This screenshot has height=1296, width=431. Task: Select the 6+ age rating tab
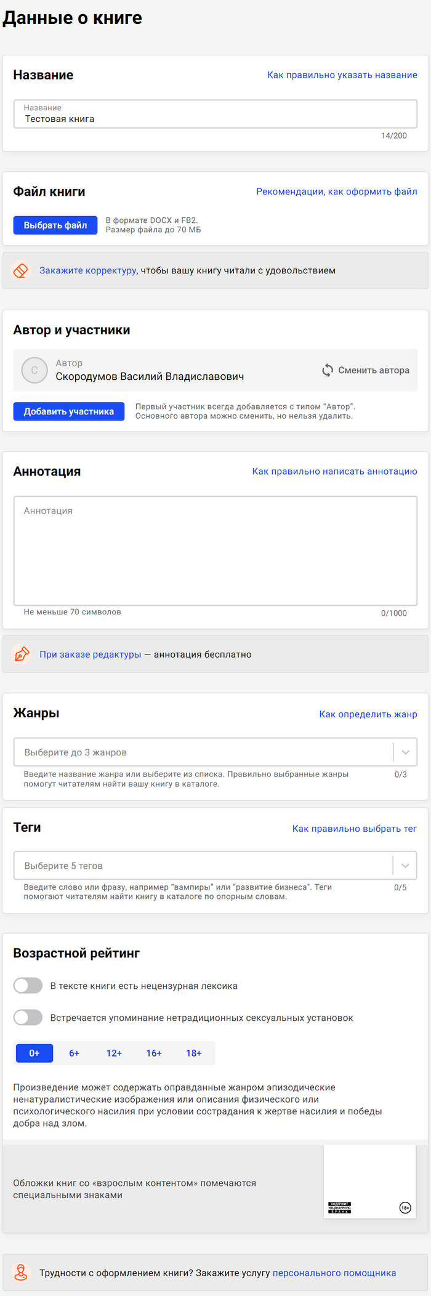[74, 1053]
